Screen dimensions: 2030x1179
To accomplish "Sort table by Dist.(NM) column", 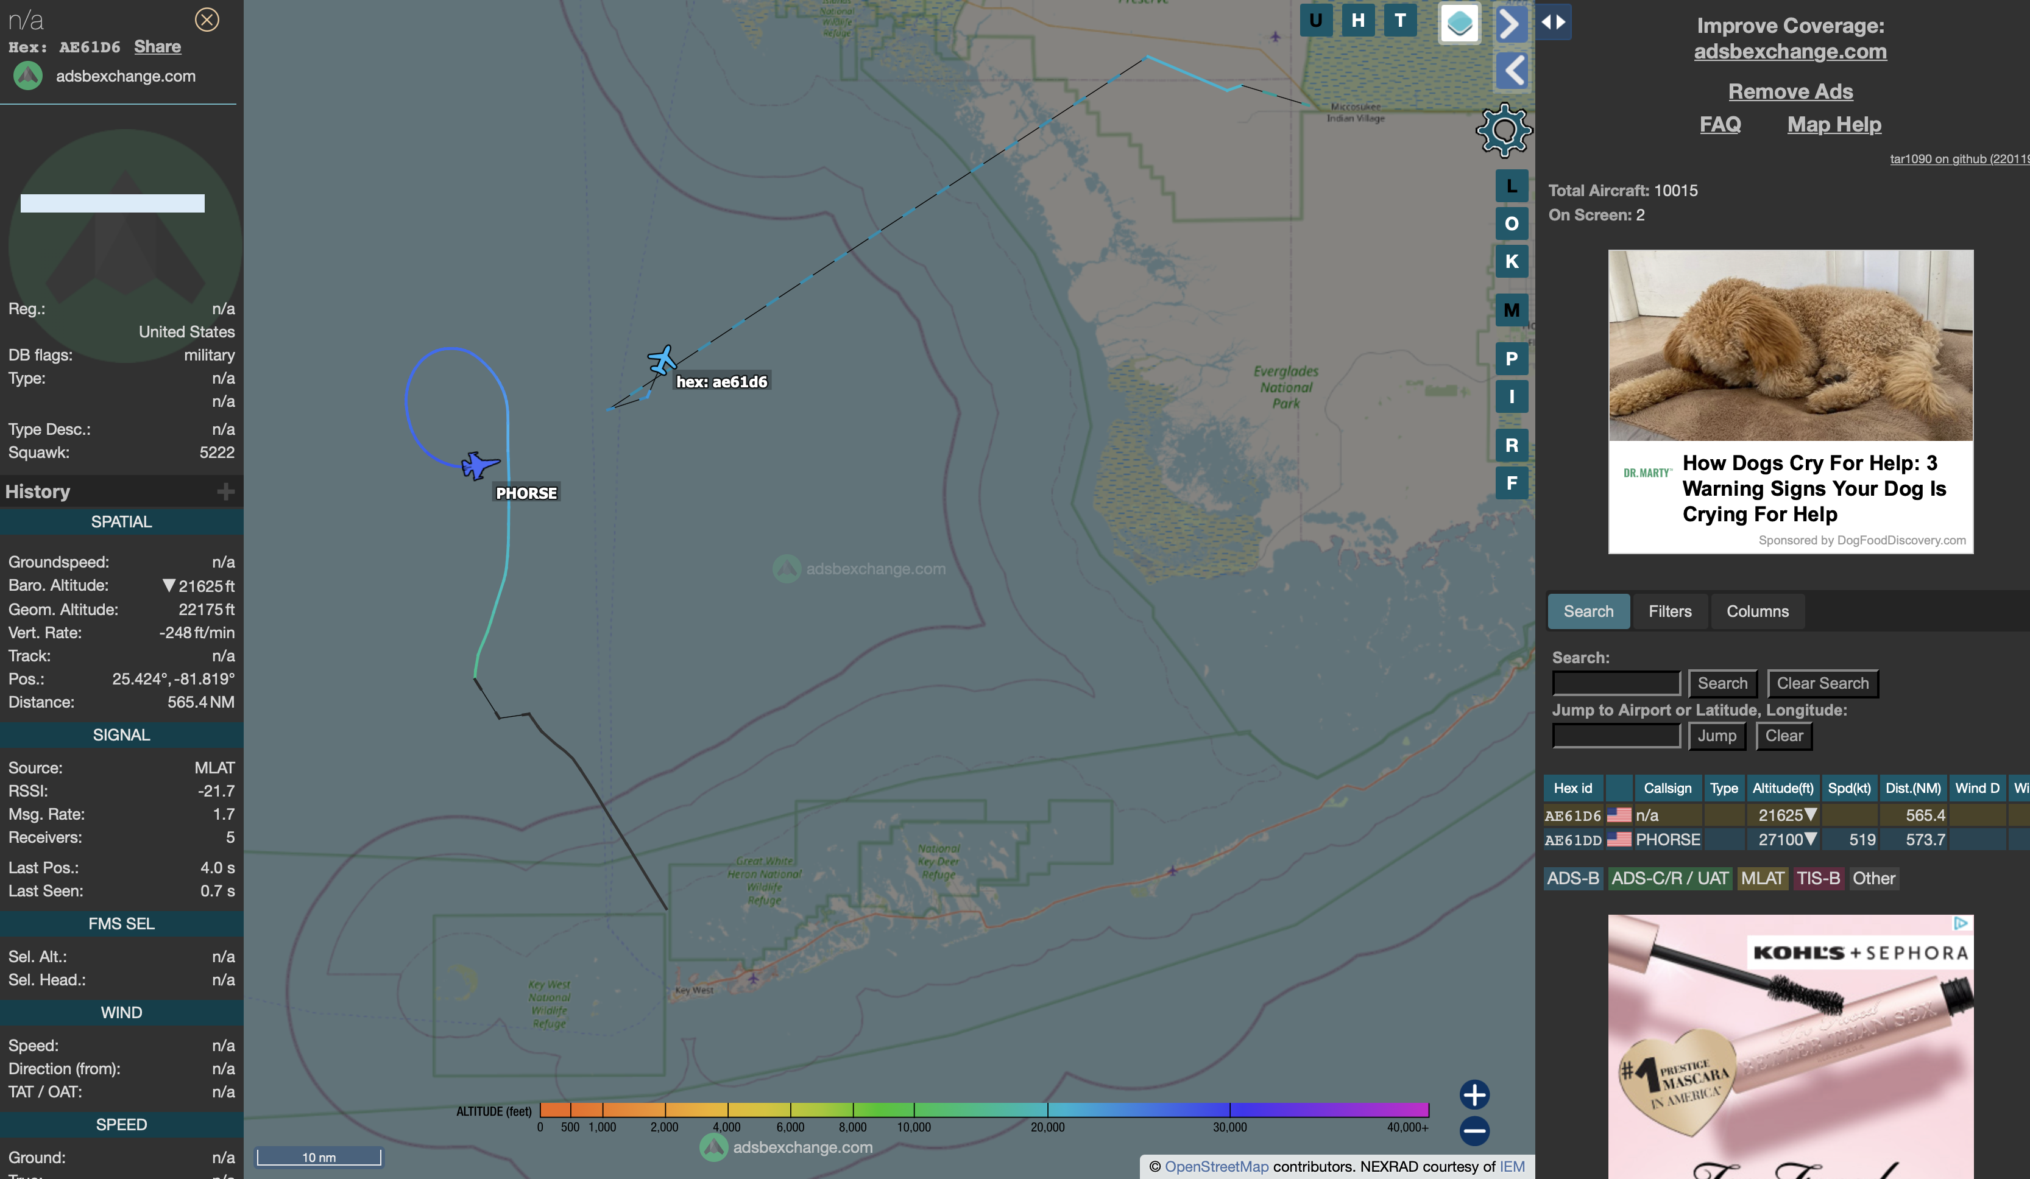I will tap(1912, 787).
